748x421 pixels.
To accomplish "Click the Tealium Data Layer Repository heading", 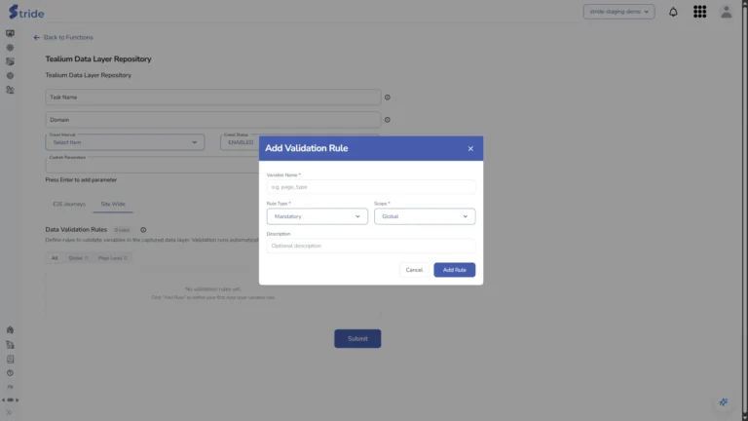I will pos(98,59).
